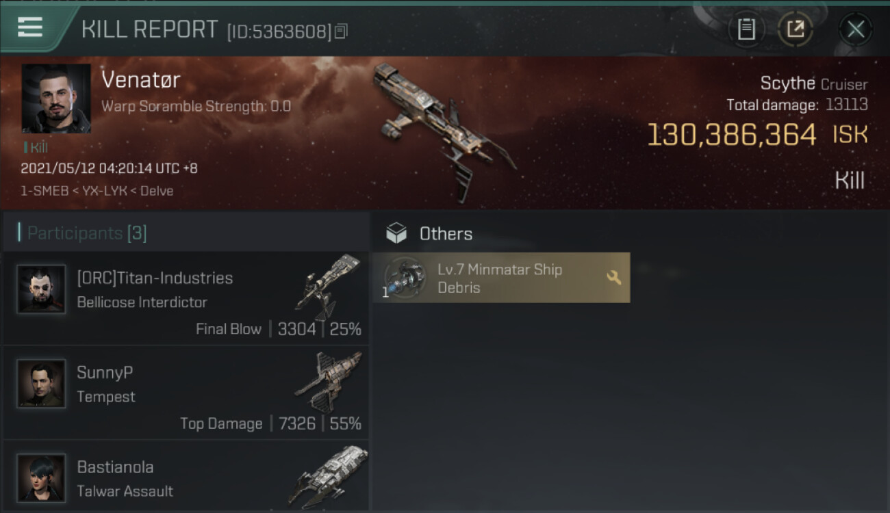Open the clipboard report icon

point(746,29)
